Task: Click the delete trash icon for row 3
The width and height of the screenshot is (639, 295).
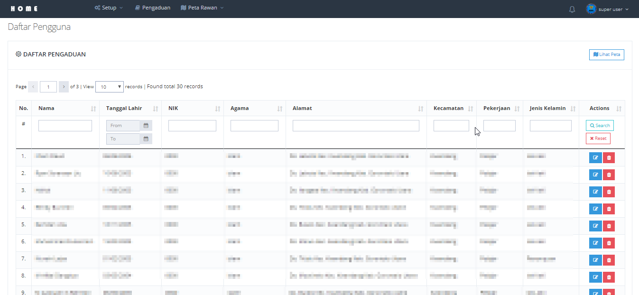Action: click(609, 192)
